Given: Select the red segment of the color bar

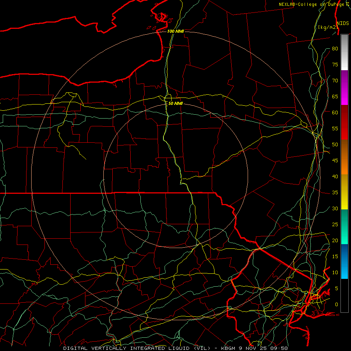Looking at the screenshot, I should click(344, 122).
